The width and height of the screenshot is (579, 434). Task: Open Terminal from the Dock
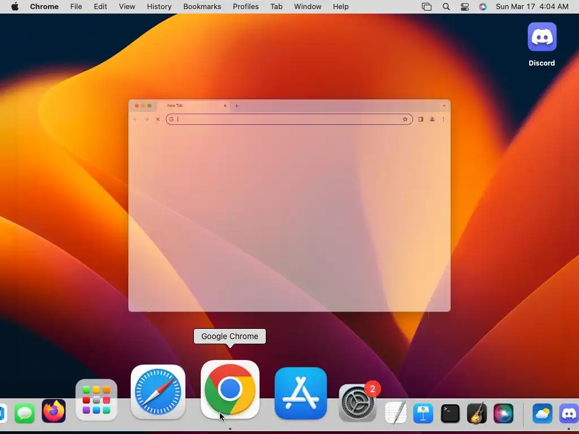451,413
